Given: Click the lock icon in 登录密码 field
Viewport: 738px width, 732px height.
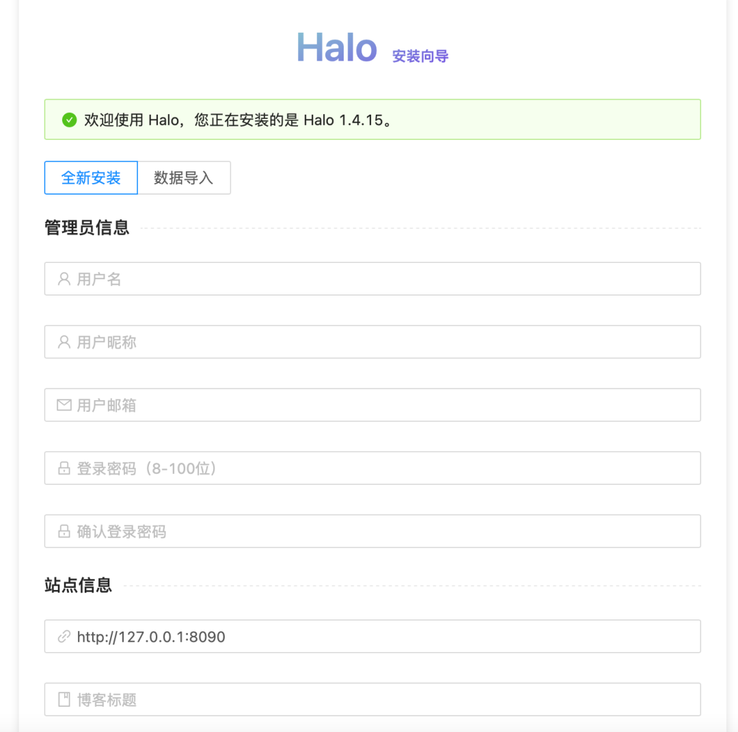Looking at the screenshot, I should click(64, 468).
